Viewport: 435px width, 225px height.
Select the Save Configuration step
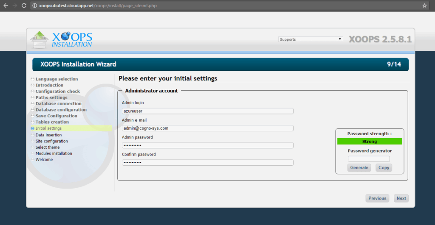[56, 116]
